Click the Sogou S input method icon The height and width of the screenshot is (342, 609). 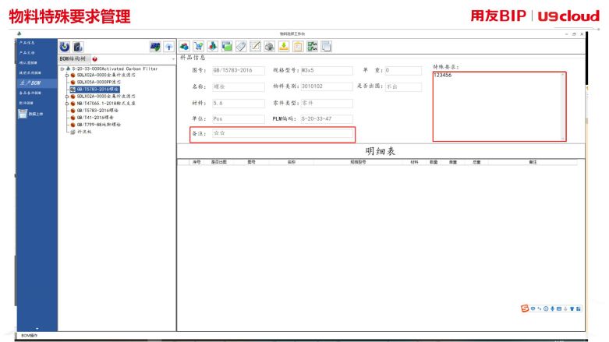[525, 309]
